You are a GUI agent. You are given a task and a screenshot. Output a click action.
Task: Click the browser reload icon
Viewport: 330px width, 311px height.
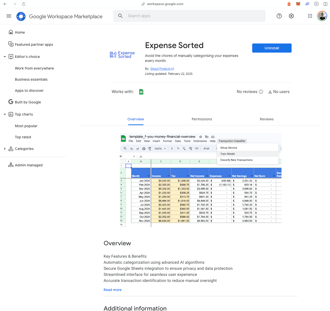point(24,4)
